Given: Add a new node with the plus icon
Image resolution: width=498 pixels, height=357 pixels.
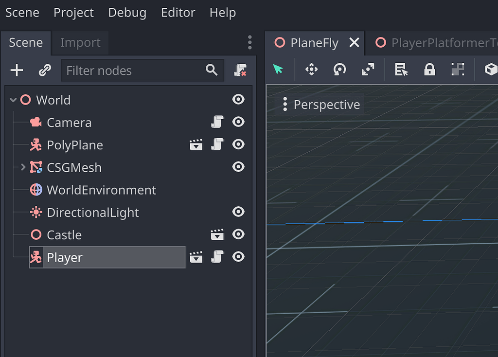Looking at the screenshot, I should [17, 70].
